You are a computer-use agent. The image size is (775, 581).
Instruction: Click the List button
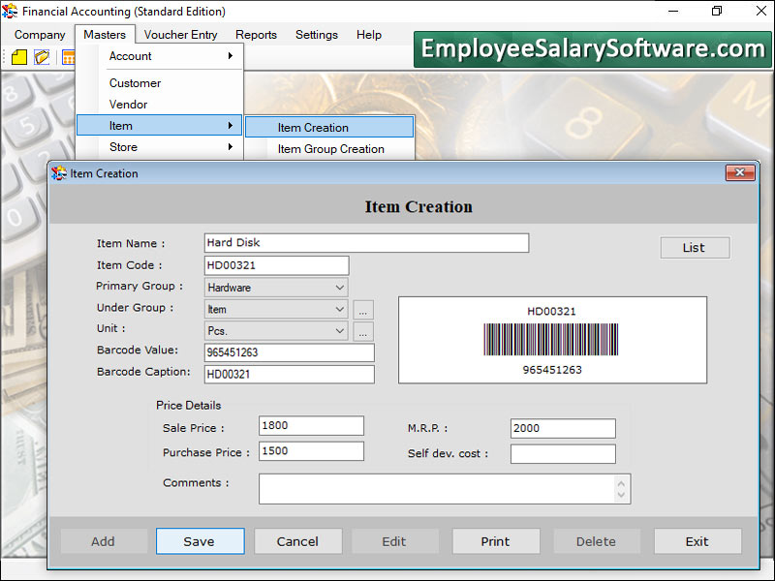(695, 247)
